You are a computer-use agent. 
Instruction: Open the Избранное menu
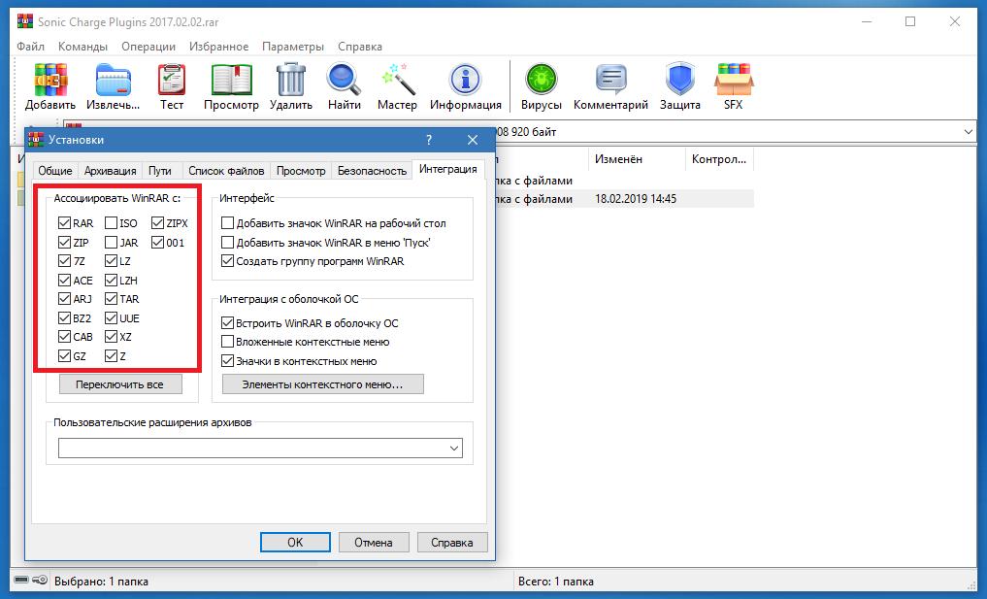point(218,47)
